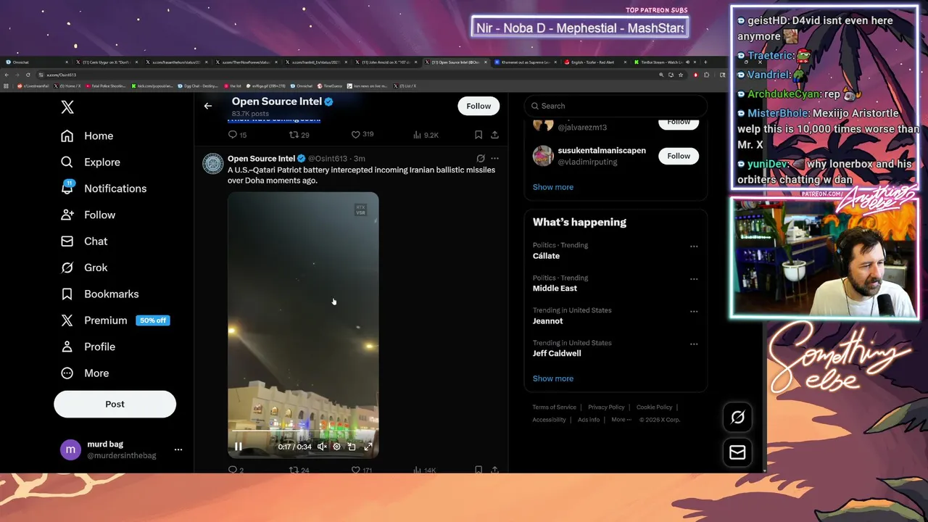Viewport: 928px width, 522px height.
Task: Unmute the video audio
Action: coord(322,447)
